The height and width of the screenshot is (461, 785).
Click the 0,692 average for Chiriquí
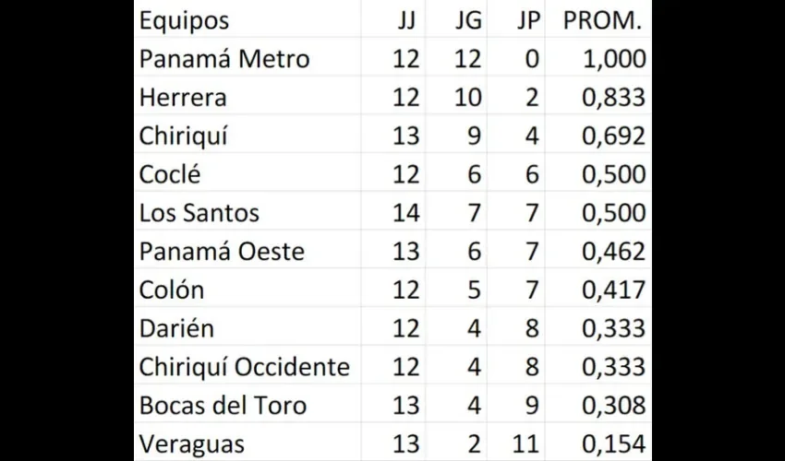click(x=598, y=136)
